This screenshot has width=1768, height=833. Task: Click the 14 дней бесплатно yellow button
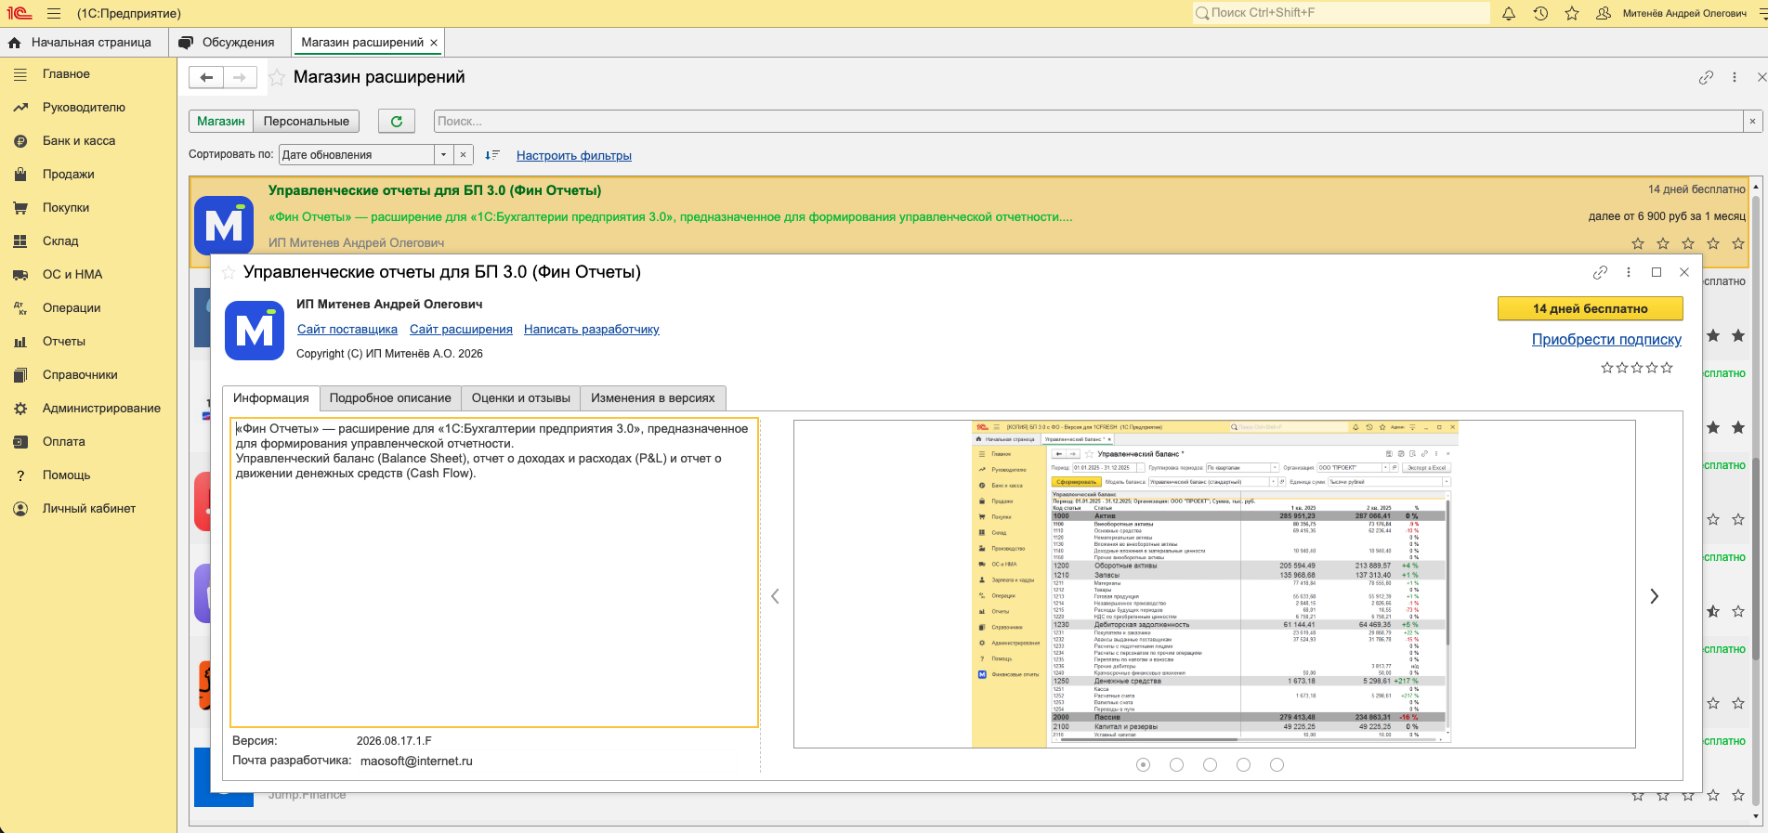point(1591,308)
